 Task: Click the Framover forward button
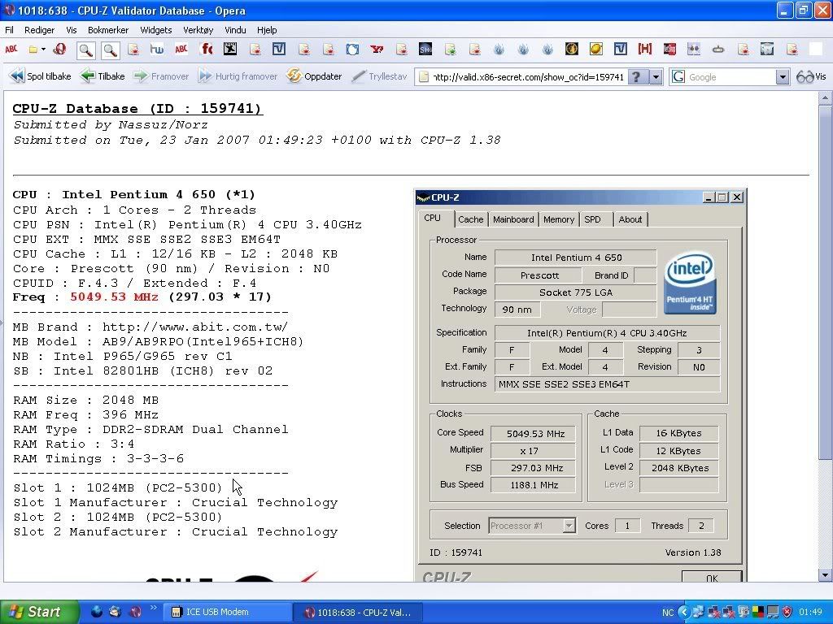[161, 76]
